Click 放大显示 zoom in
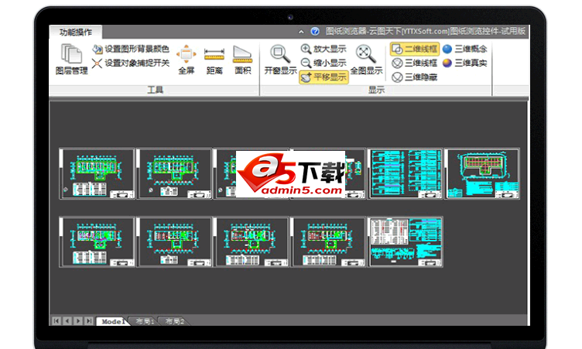 [324, 49]
